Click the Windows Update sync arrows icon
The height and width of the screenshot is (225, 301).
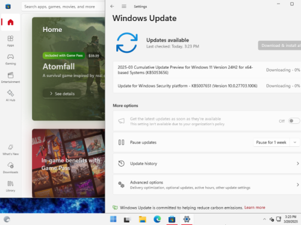pos(127,43)
